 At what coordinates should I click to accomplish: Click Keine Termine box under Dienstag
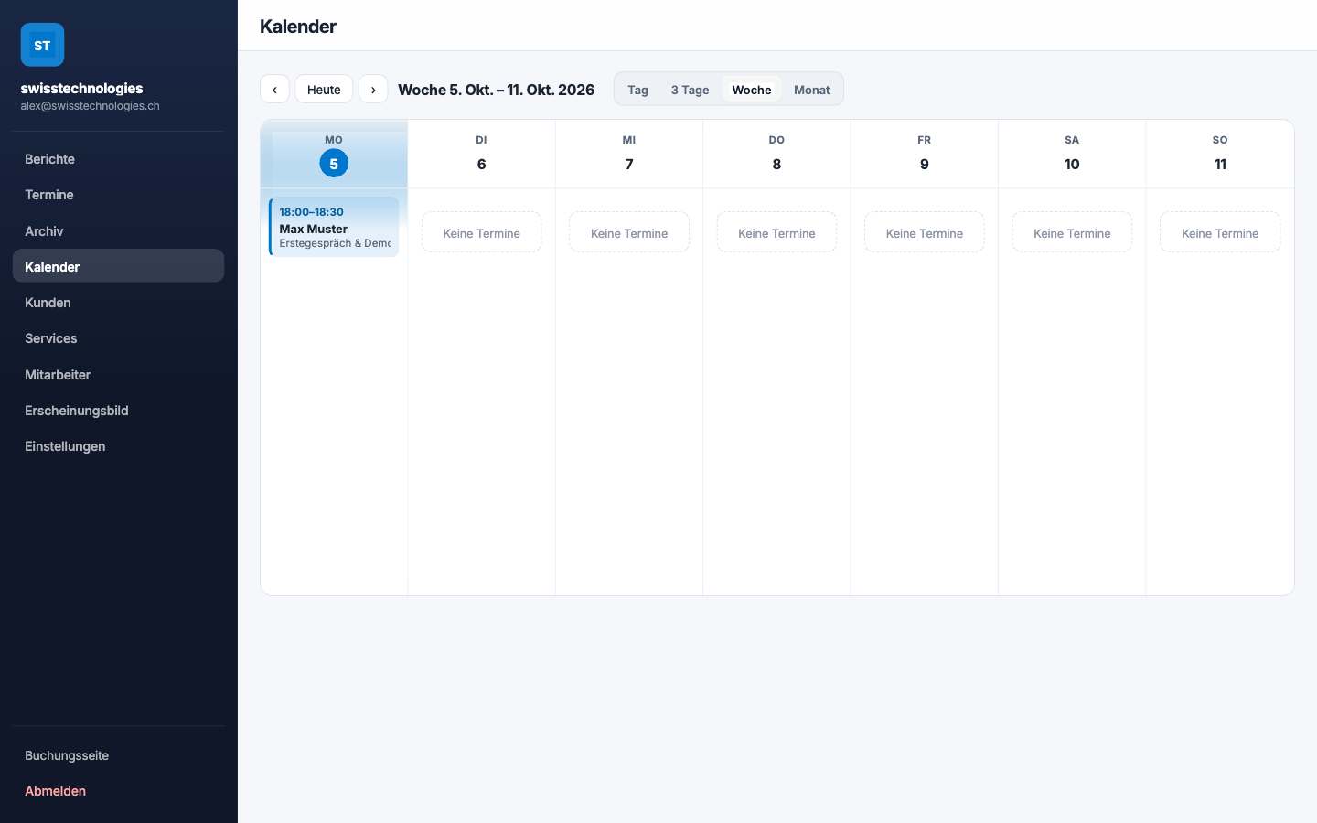481,232
